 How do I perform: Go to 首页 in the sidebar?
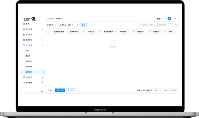coord(28,24)
